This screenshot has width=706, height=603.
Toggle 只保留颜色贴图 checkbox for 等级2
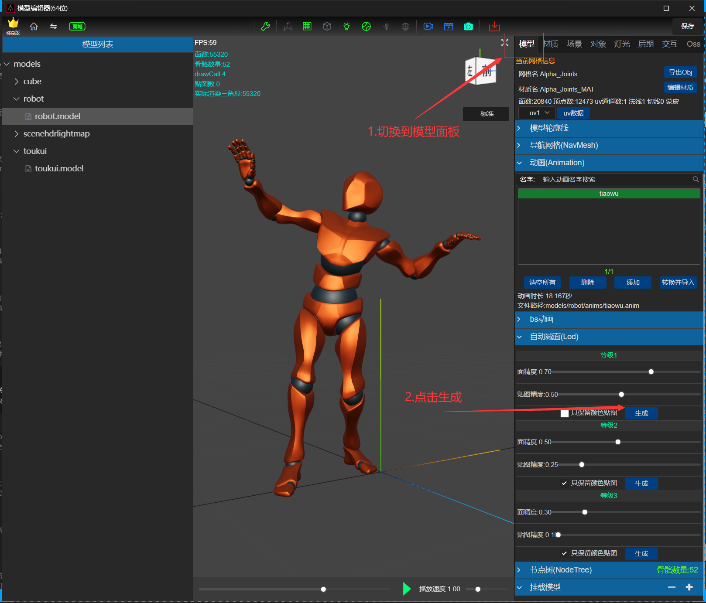coord(564,483)
